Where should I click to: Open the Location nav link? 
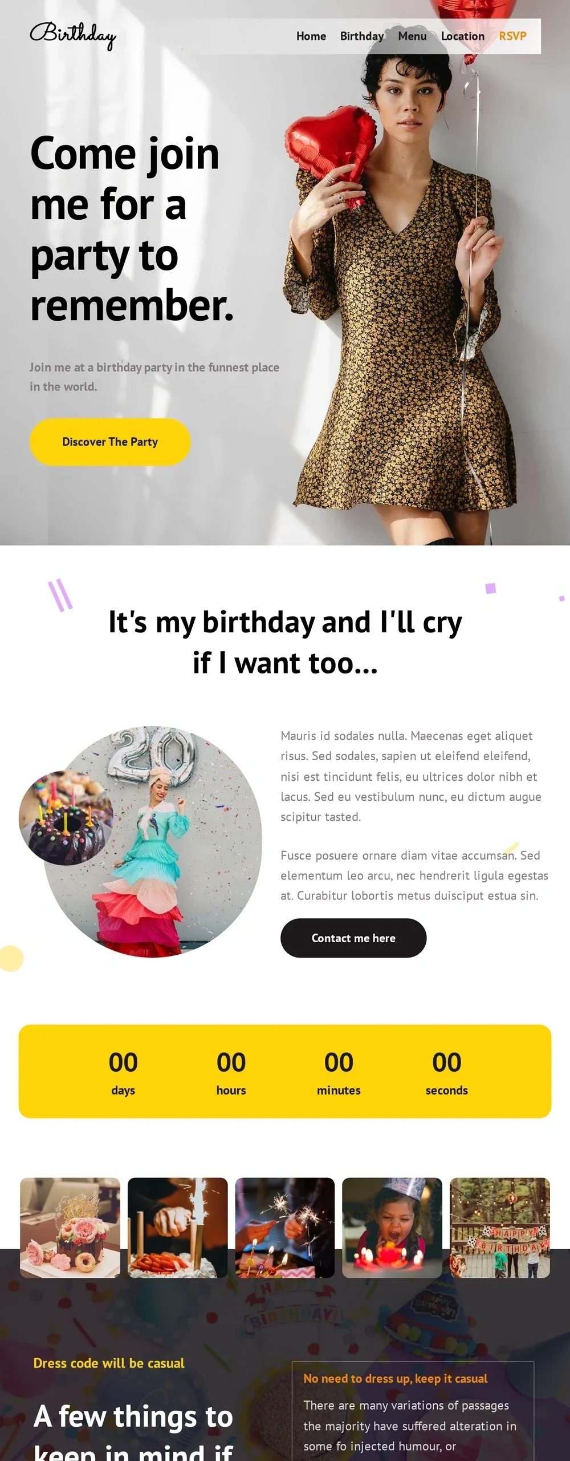click(463, 36)
